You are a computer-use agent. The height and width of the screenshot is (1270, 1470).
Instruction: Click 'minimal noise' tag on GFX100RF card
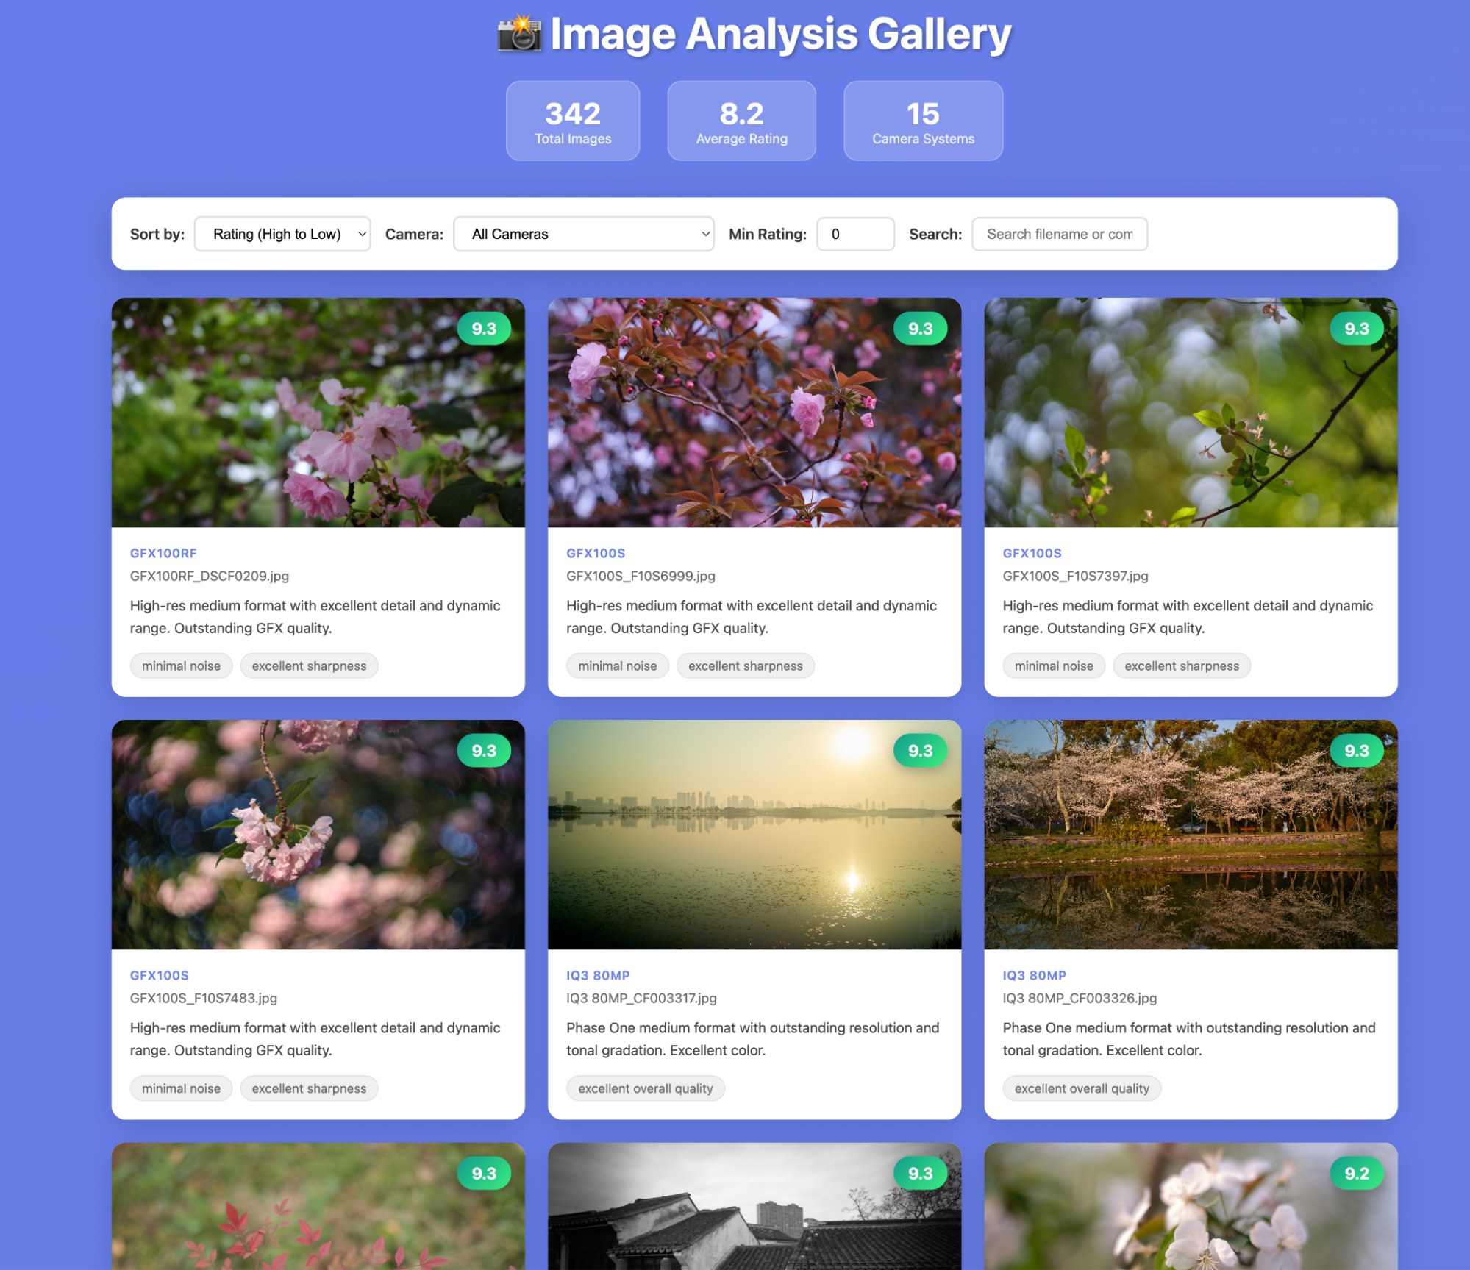[x=181, y=666]
